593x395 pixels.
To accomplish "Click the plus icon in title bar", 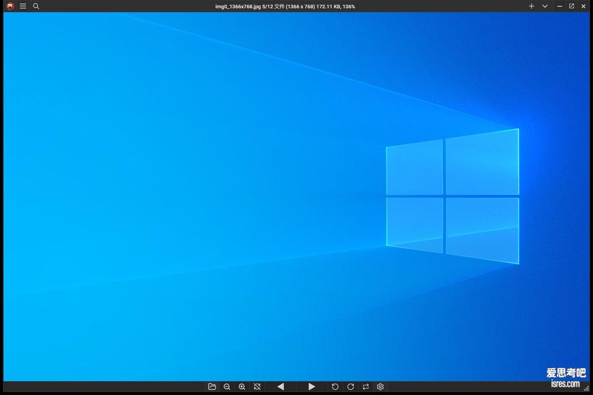I will 531,6.
